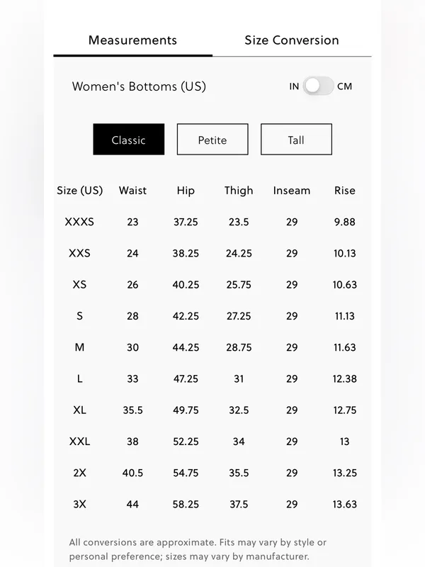Switch to the Size Conversion tab
This screenshot has width=425, height=567.
(x=292, y=40)
